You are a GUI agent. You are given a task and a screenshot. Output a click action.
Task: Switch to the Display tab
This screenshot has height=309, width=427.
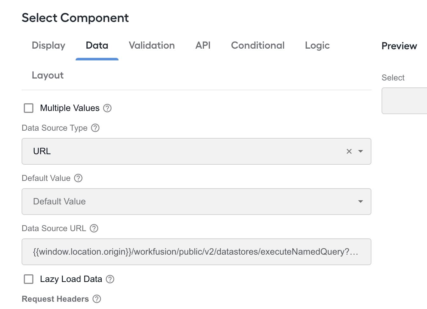(49, 45)
